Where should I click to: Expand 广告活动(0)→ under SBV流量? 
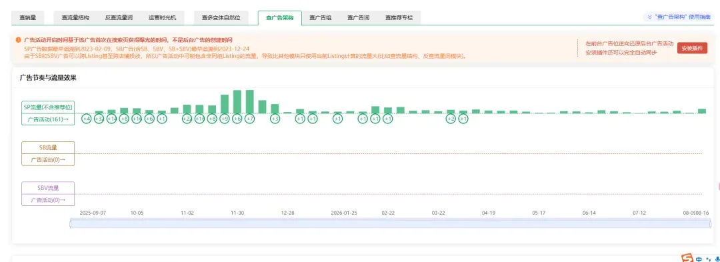(48, 200)
